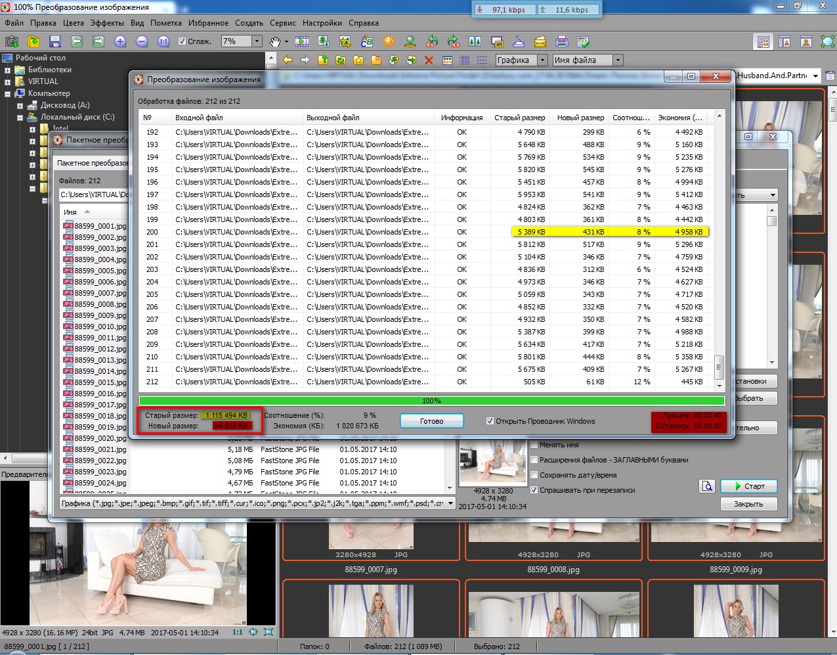
Task: Click the Закрыть button
Action: [748, 504]
